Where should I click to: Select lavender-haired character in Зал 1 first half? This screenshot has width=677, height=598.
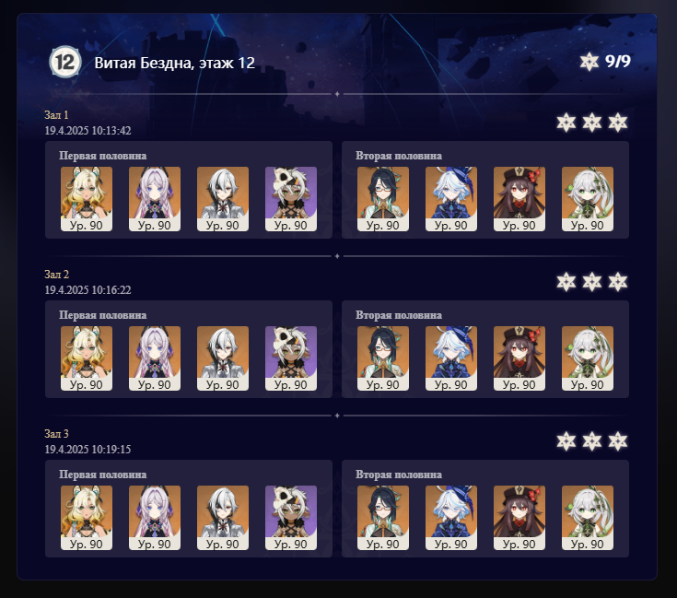[155, 199]
